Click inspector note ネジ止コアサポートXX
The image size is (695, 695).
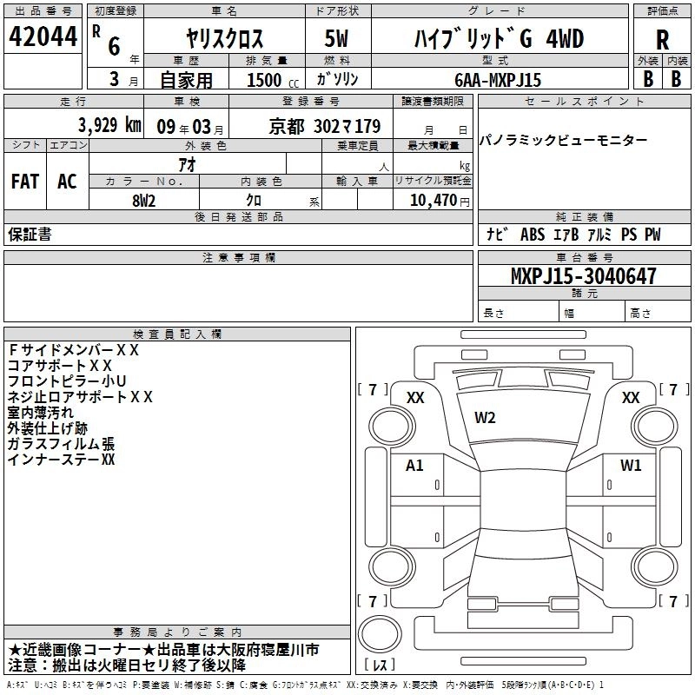(x=80, y=397)
